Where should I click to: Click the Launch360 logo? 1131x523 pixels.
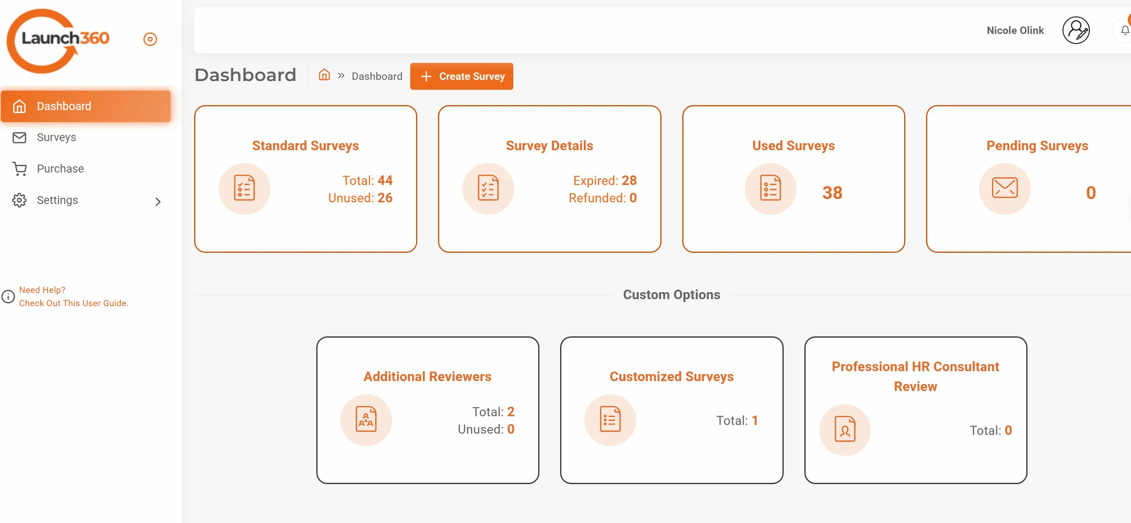(58, 41)
